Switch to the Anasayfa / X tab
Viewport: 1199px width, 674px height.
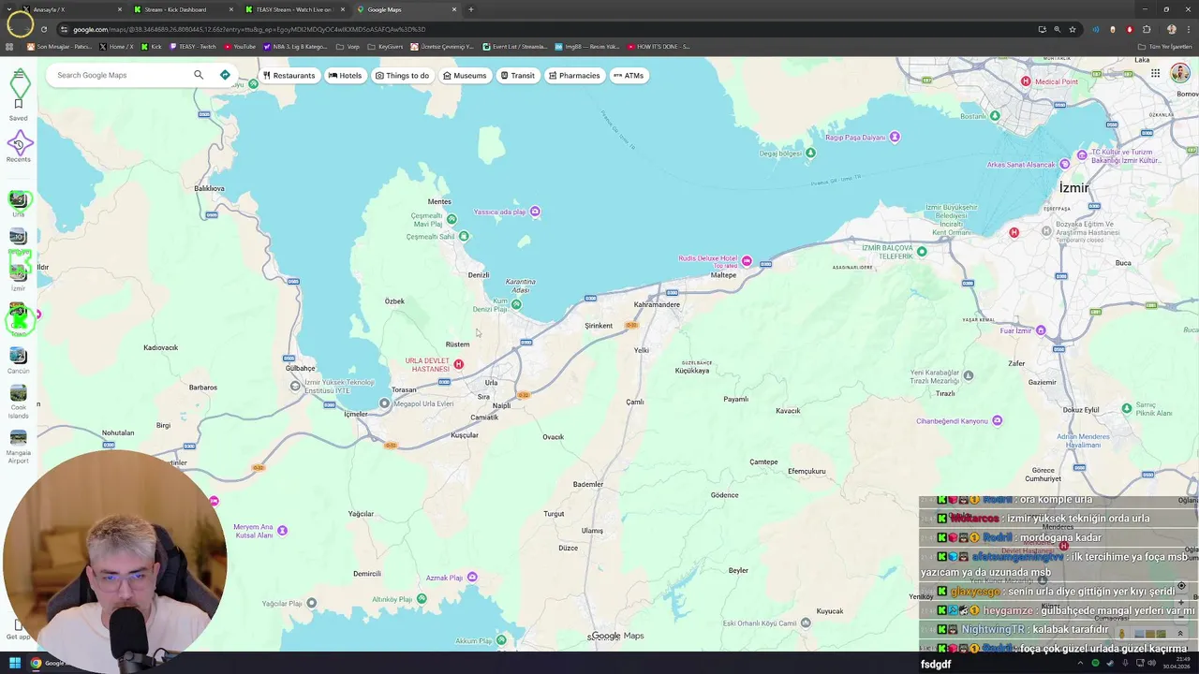70,9
